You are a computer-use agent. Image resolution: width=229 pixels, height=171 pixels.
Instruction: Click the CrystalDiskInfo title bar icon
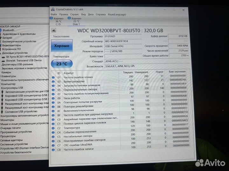click(53, 9)
